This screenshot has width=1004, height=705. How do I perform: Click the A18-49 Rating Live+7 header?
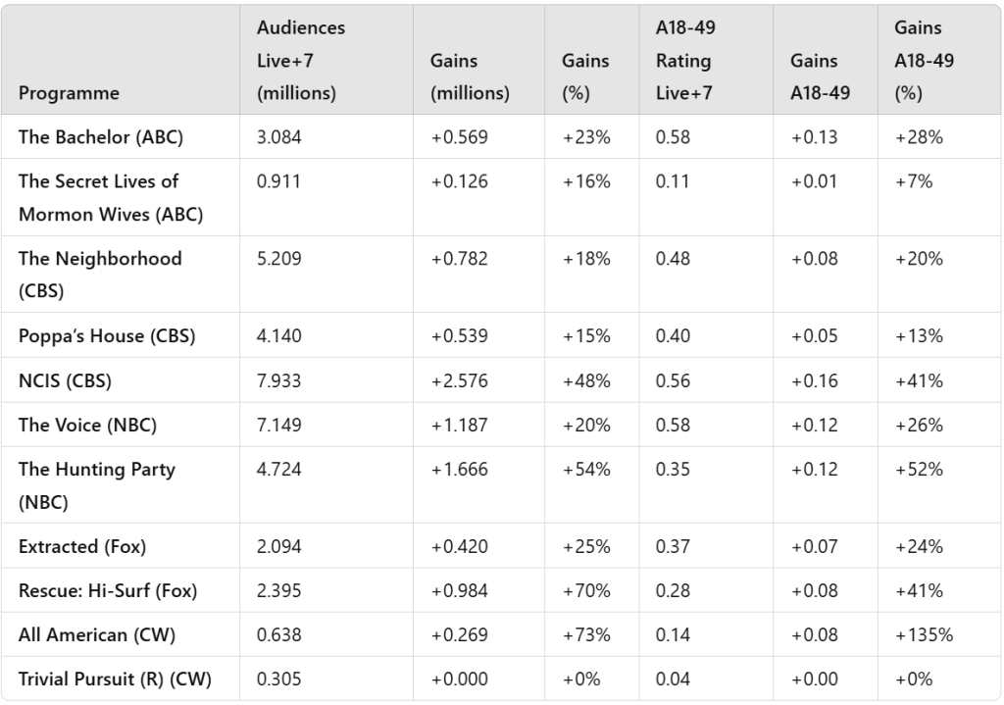[685, 61]
